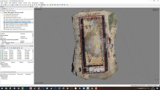Click the Add photos icon in Project pane
The height and width of the screenshot is (90, 160).
[3, 9]
